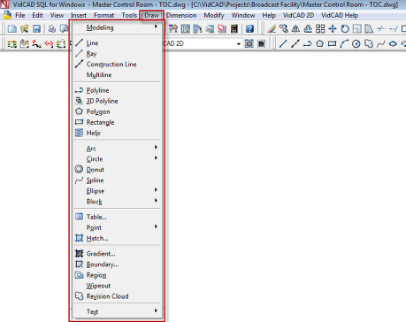Viewport: 406px width, 322px height.
Task: Select the Offset tool icon
Action: [x=308, y=28]
